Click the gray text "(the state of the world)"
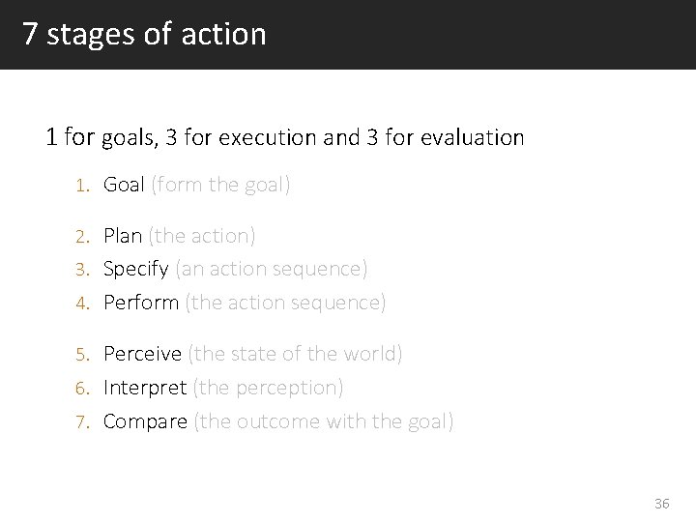Image resolution: width=696 pixels, height=522 pixels. pyautogui.click(x=295, y=354)
